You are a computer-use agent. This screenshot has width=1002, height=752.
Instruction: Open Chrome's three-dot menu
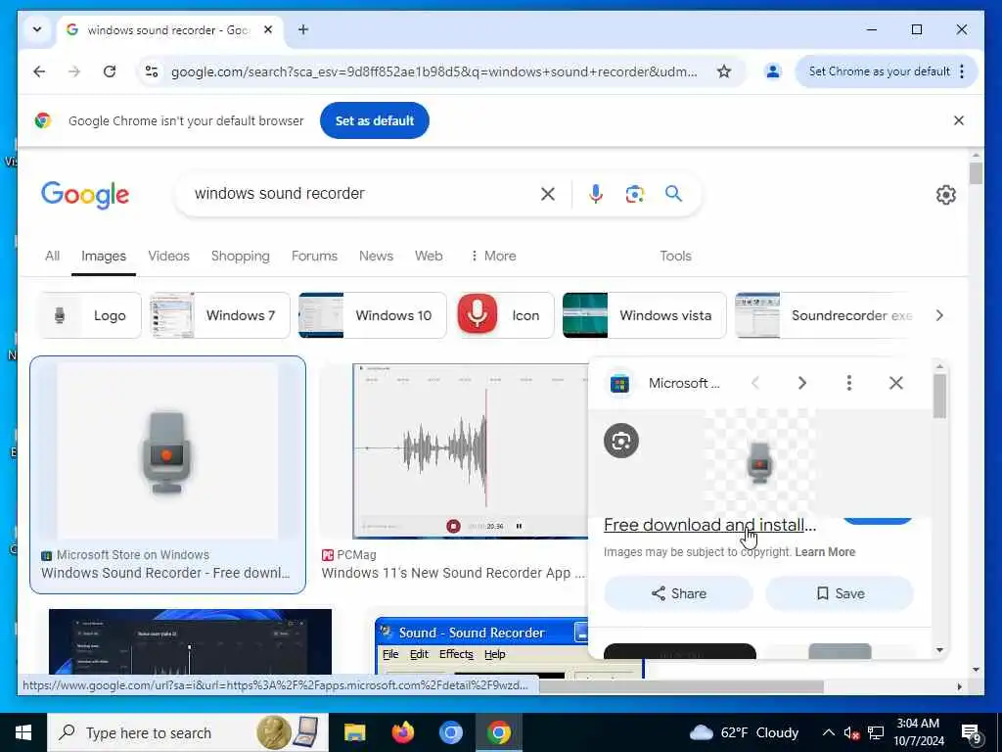tap(962, 71)
